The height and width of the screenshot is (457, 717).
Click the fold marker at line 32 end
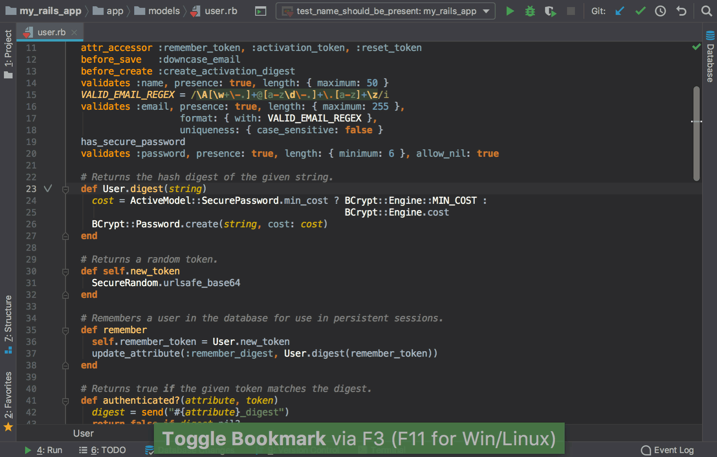pyautogui.click(x=66, y=295)
